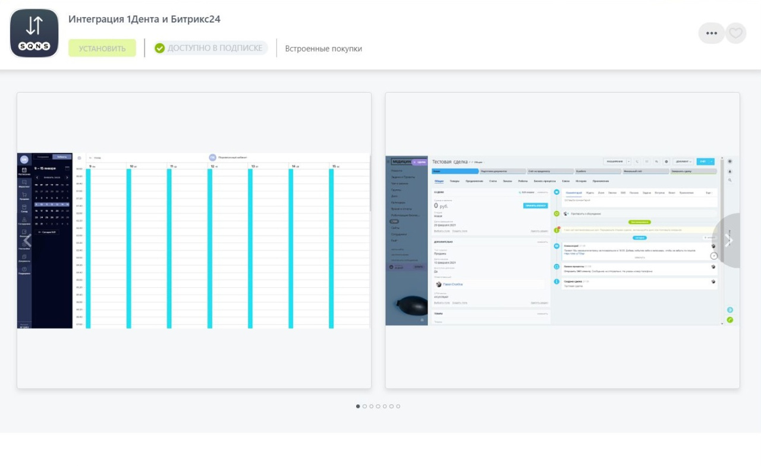Select the sixth carousel pagination dot
Viewport: 761px width, 466px height.
point(391,406)
